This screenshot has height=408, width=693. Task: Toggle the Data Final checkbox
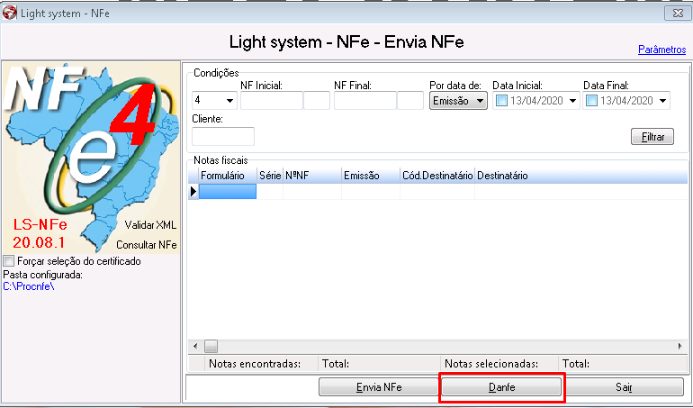[592, 101]
